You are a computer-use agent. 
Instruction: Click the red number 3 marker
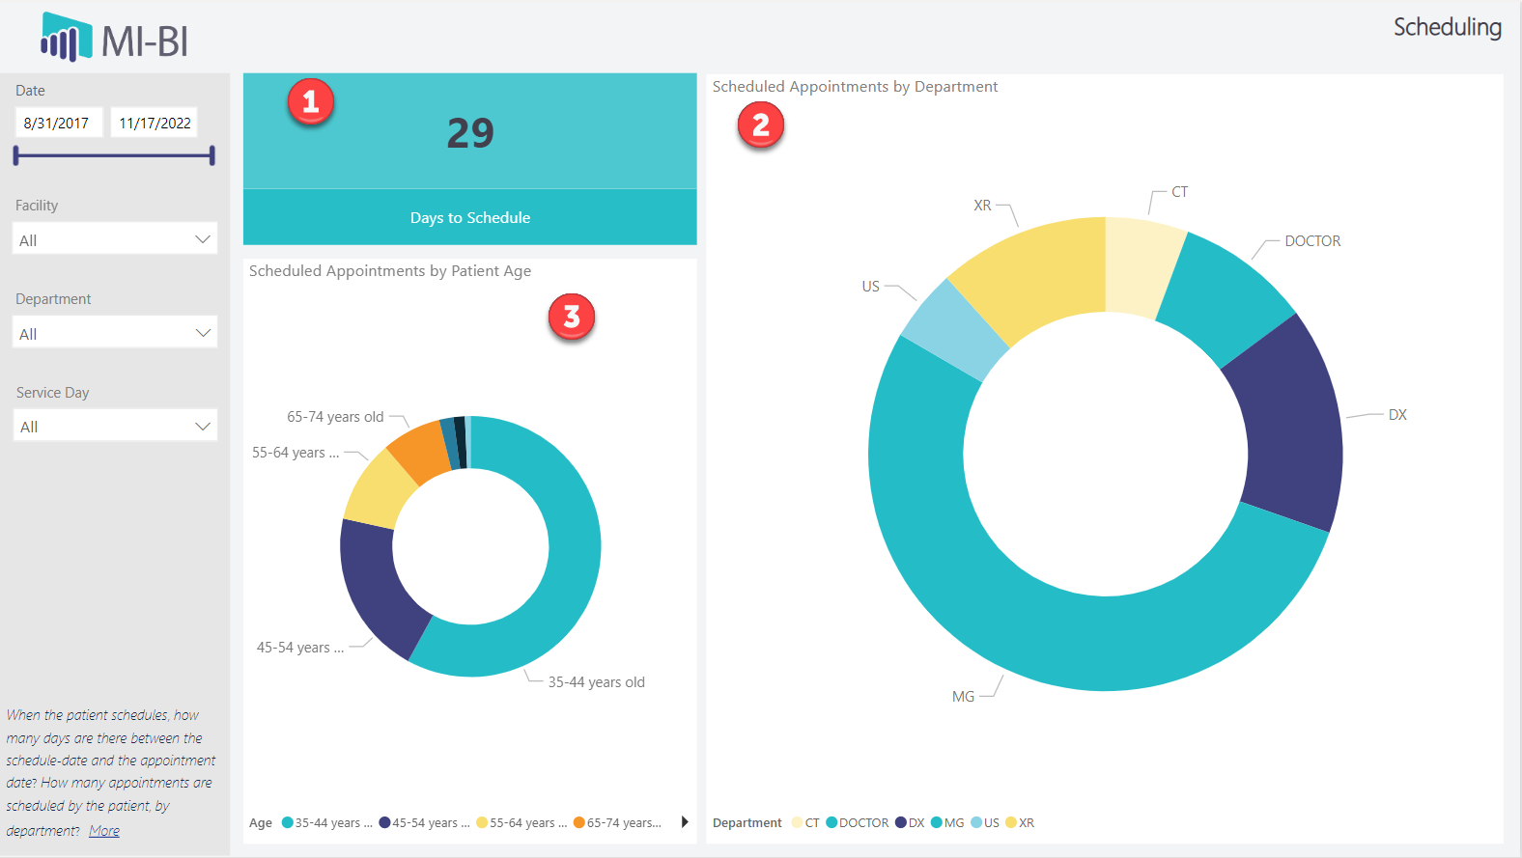571,317
